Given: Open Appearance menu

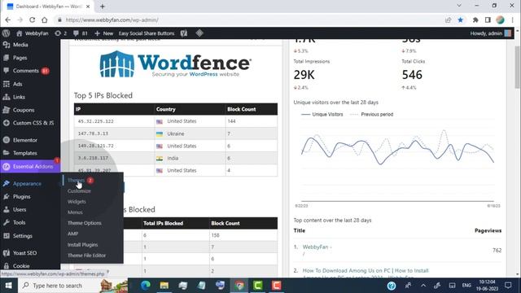Looking at the screenshot, I should (27, 184).
